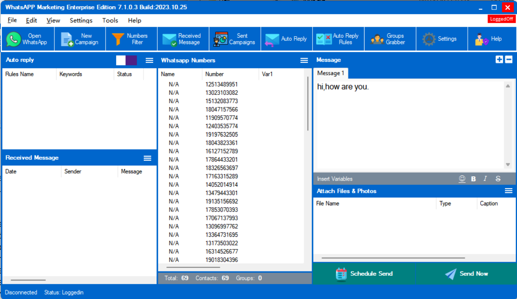Select the Message 1 tab
This screenshot has width=517, height=299.
331,73
